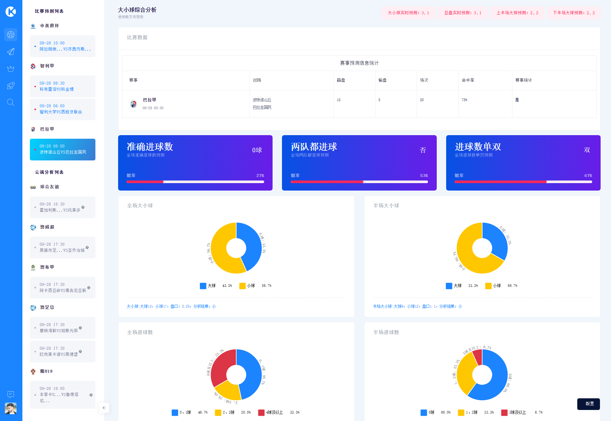
Task: Collapse the match list panel arrow
Action: 104,408
